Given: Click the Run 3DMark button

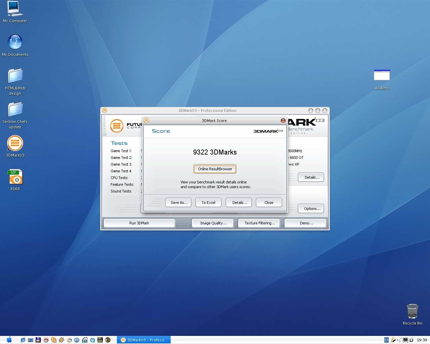Looking at the screenshot, I should [139, 223].
